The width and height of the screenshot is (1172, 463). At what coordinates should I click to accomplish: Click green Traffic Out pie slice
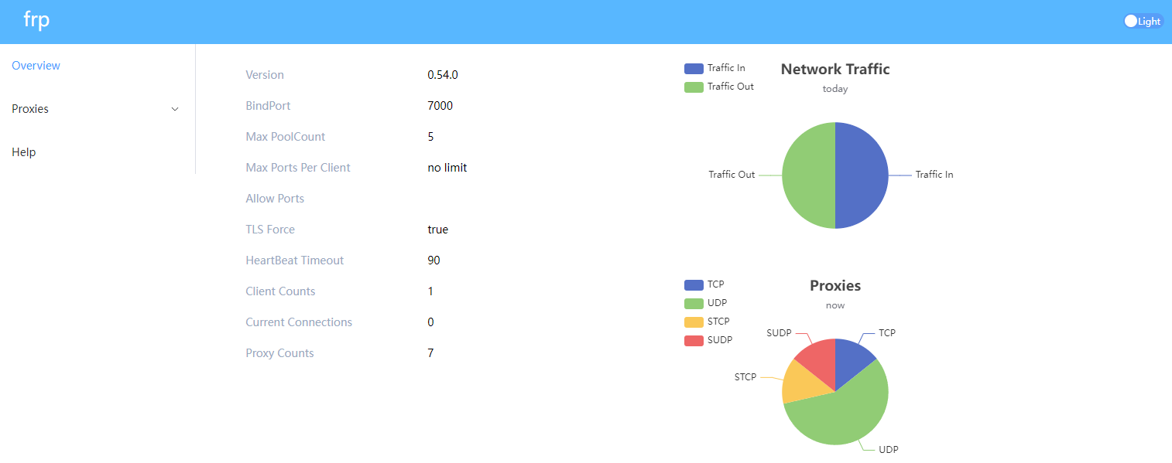pos(808,175)
